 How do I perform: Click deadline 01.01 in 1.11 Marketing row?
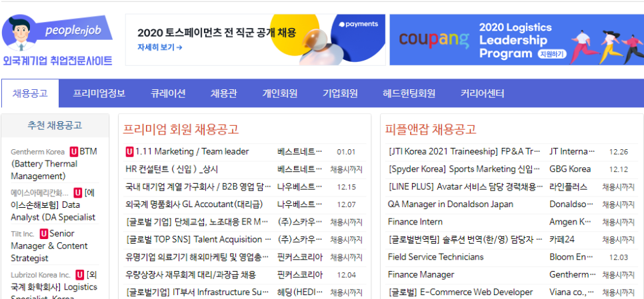coord(346,152)
